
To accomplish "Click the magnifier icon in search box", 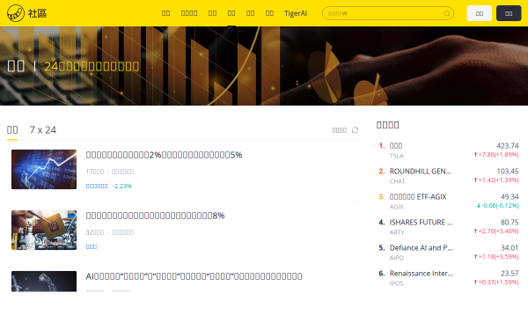I will [446, 13].
